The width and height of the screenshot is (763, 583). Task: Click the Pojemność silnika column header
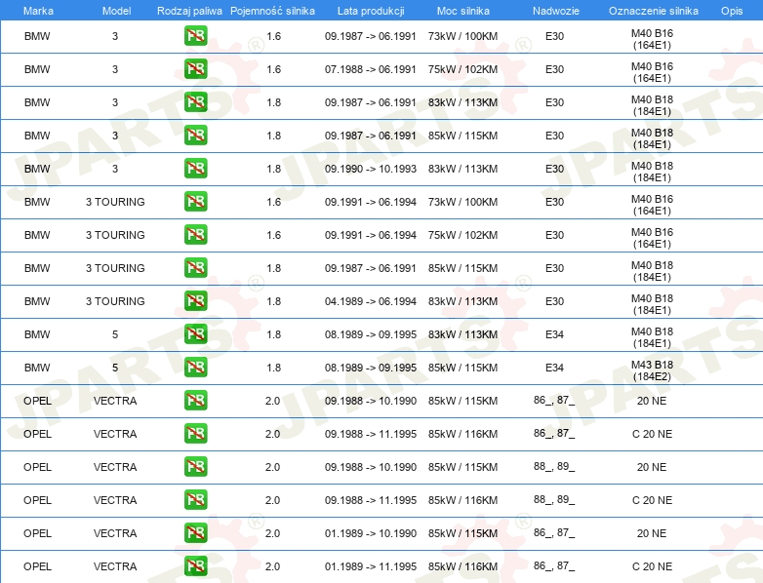(x=272, y=11)
